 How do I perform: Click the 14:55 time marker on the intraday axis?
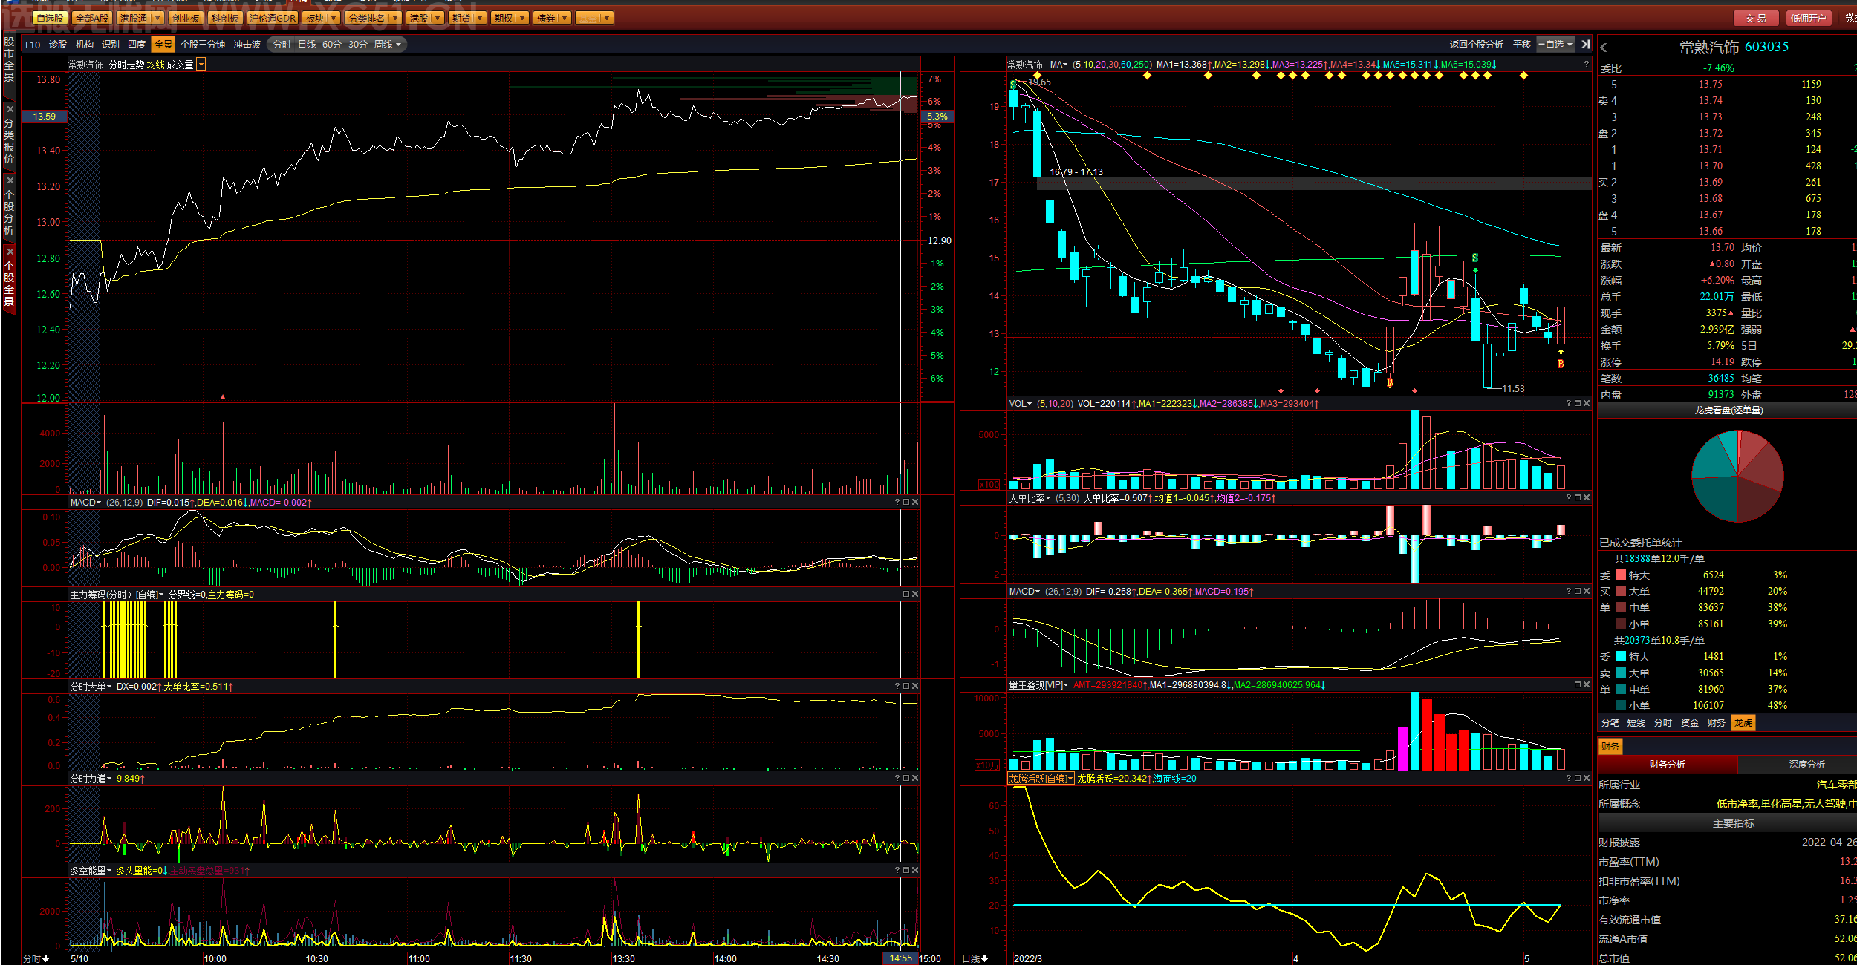click(901, 958)
